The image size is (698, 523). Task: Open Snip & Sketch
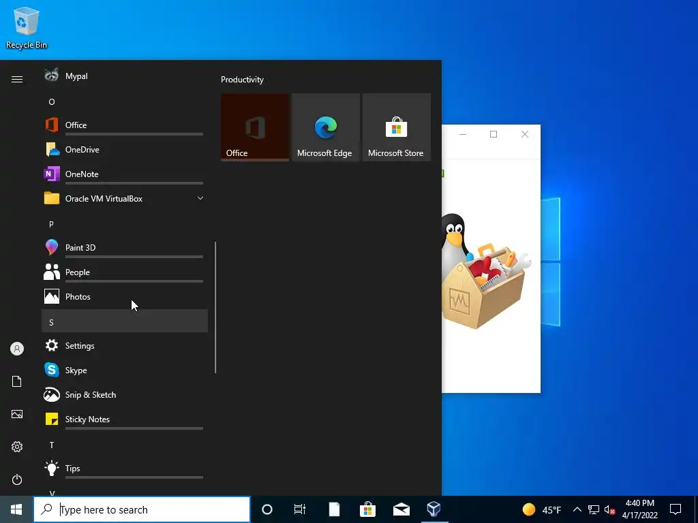click(125, 394)
